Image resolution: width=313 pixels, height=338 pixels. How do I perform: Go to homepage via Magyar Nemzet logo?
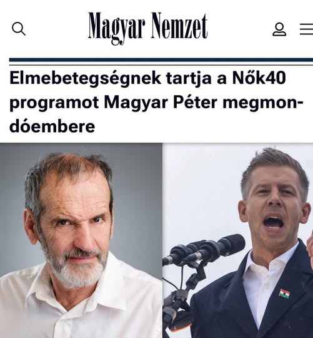point(148,28)
